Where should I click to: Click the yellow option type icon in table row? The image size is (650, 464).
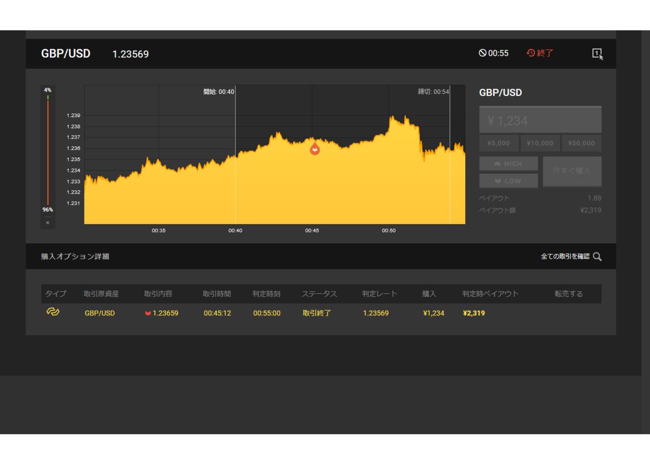(x=53, y=312)
